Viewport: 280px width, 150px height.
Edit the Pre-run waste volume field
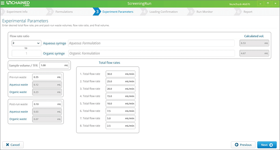click(46, 77)
